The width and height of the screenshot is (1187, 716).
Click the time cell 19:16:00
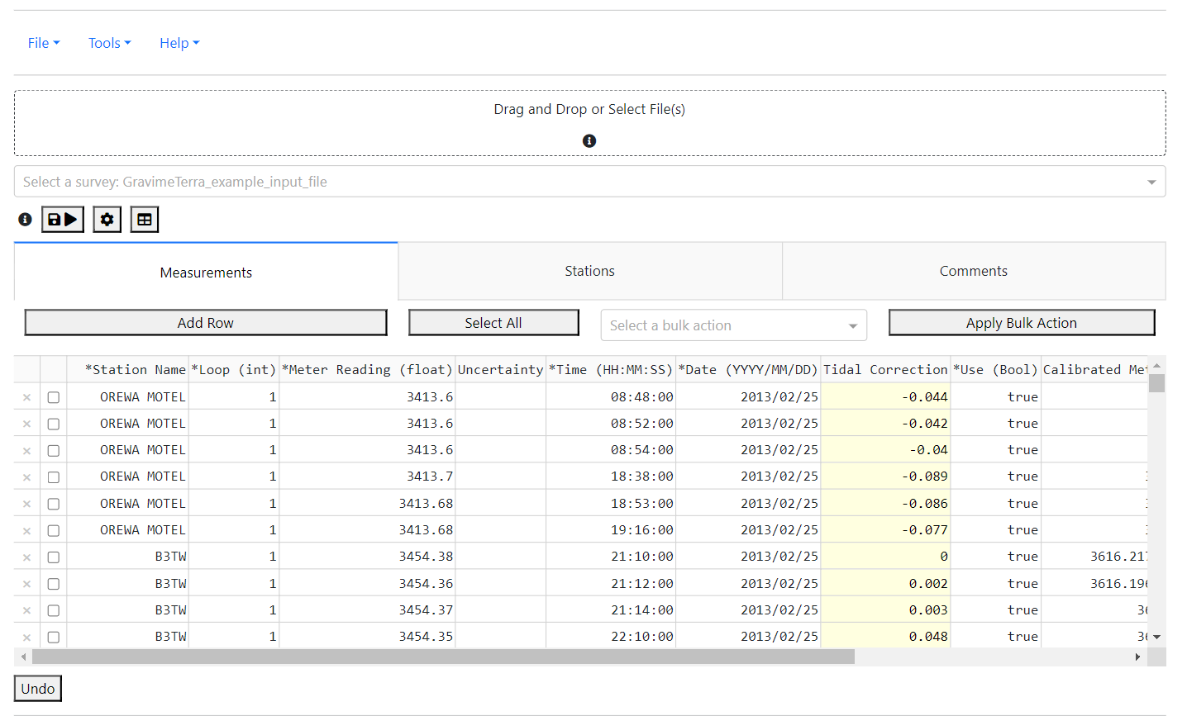pos(611,530)
